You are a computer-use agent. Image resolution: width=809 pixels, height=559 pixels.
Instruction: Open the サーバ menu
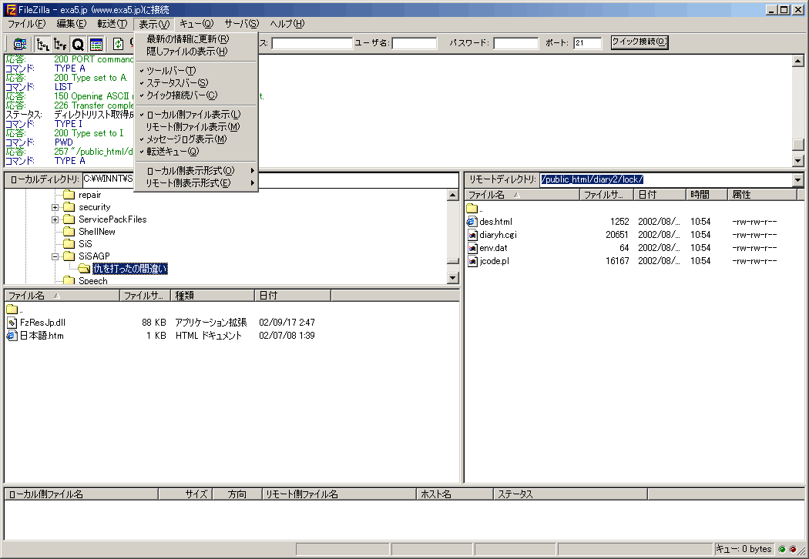[x=242, y=24]
